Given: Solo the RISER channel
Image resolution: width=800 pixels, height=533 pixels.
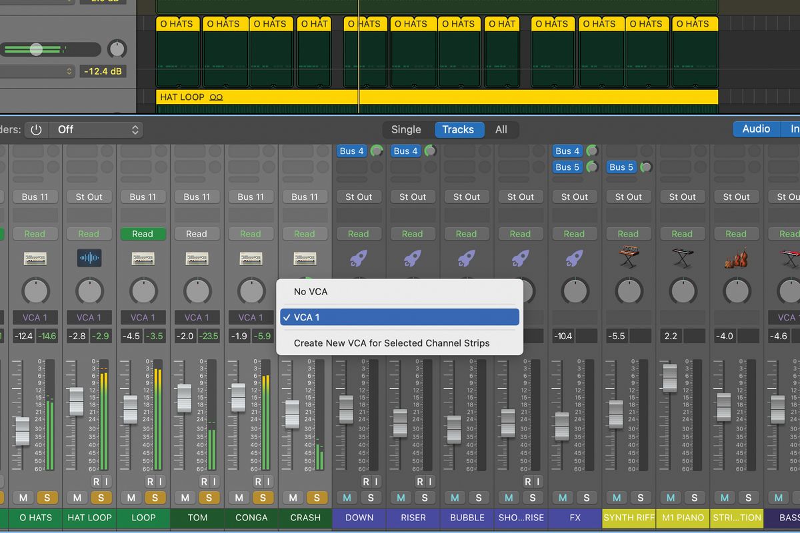Looking at the screenshot, I should [425, 498].
